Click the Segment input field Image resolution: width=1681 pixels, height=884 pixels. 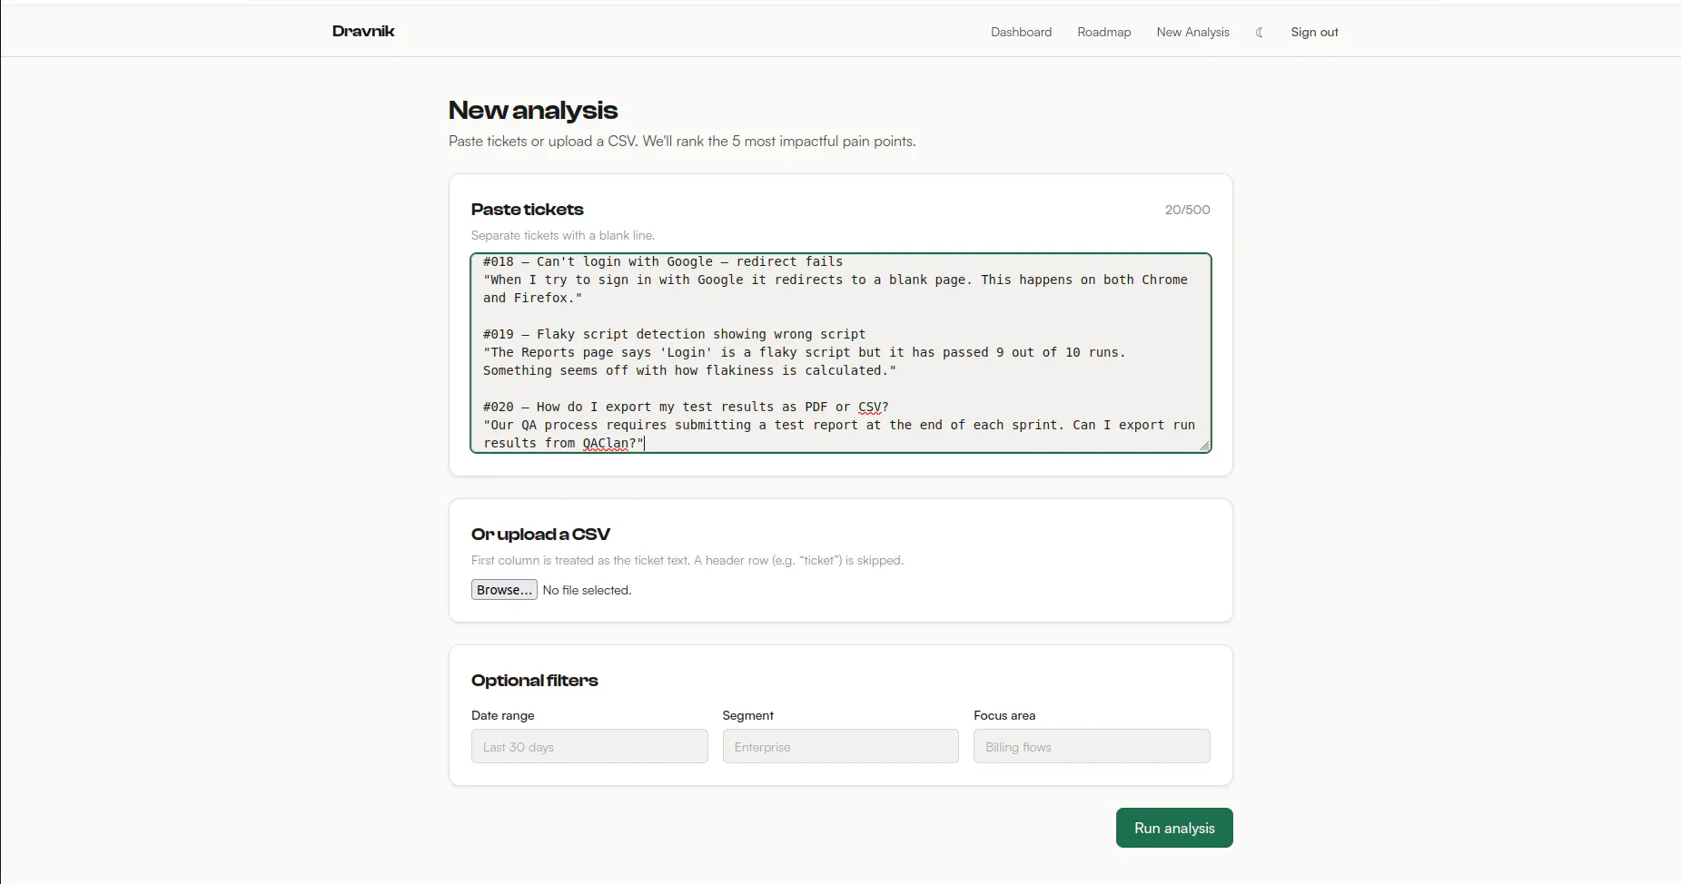[840, 746]
